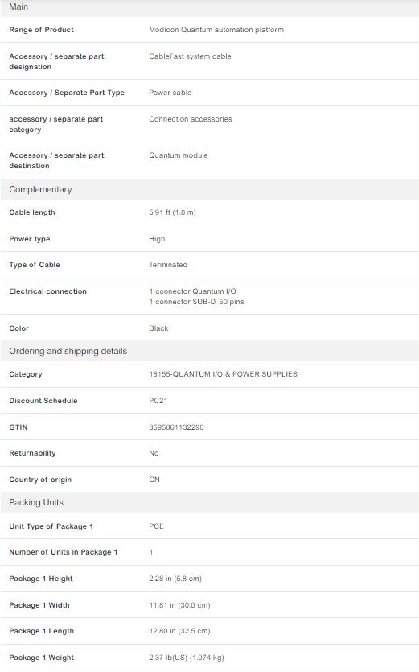Select the Discount Schedule PC21 value
This screenshot has height=672, width=419.
158,401
